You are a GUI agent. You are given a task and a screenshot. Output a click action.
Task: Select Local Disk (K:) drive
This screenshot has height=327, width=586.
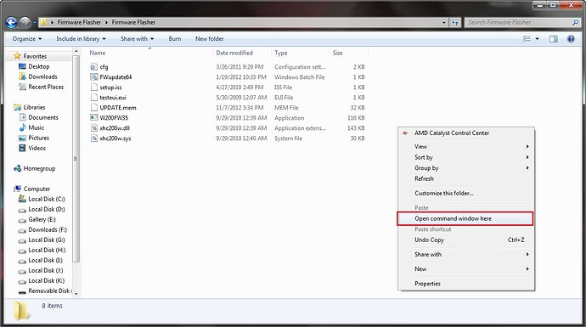tap(47, 280)
